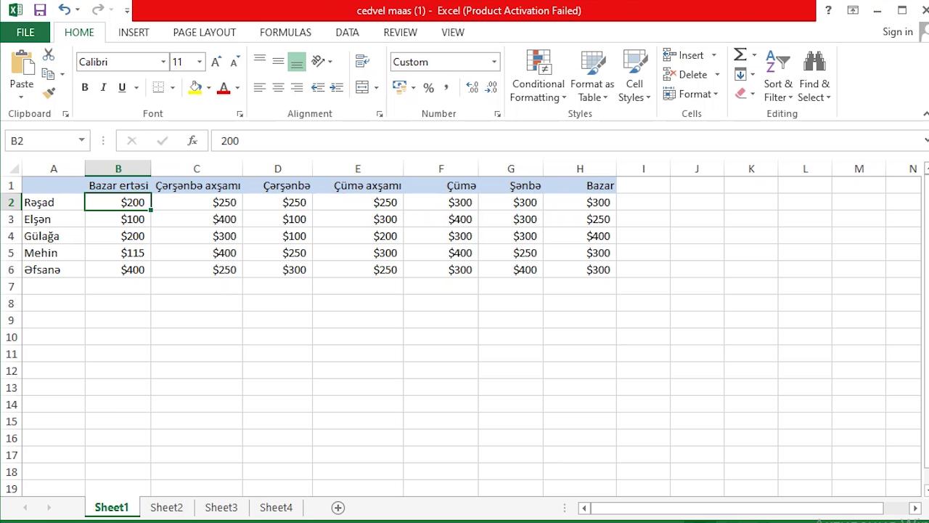Expand the Insert cells dropdown arrow
The image size is (929, 523).
(x=713, y=55)
